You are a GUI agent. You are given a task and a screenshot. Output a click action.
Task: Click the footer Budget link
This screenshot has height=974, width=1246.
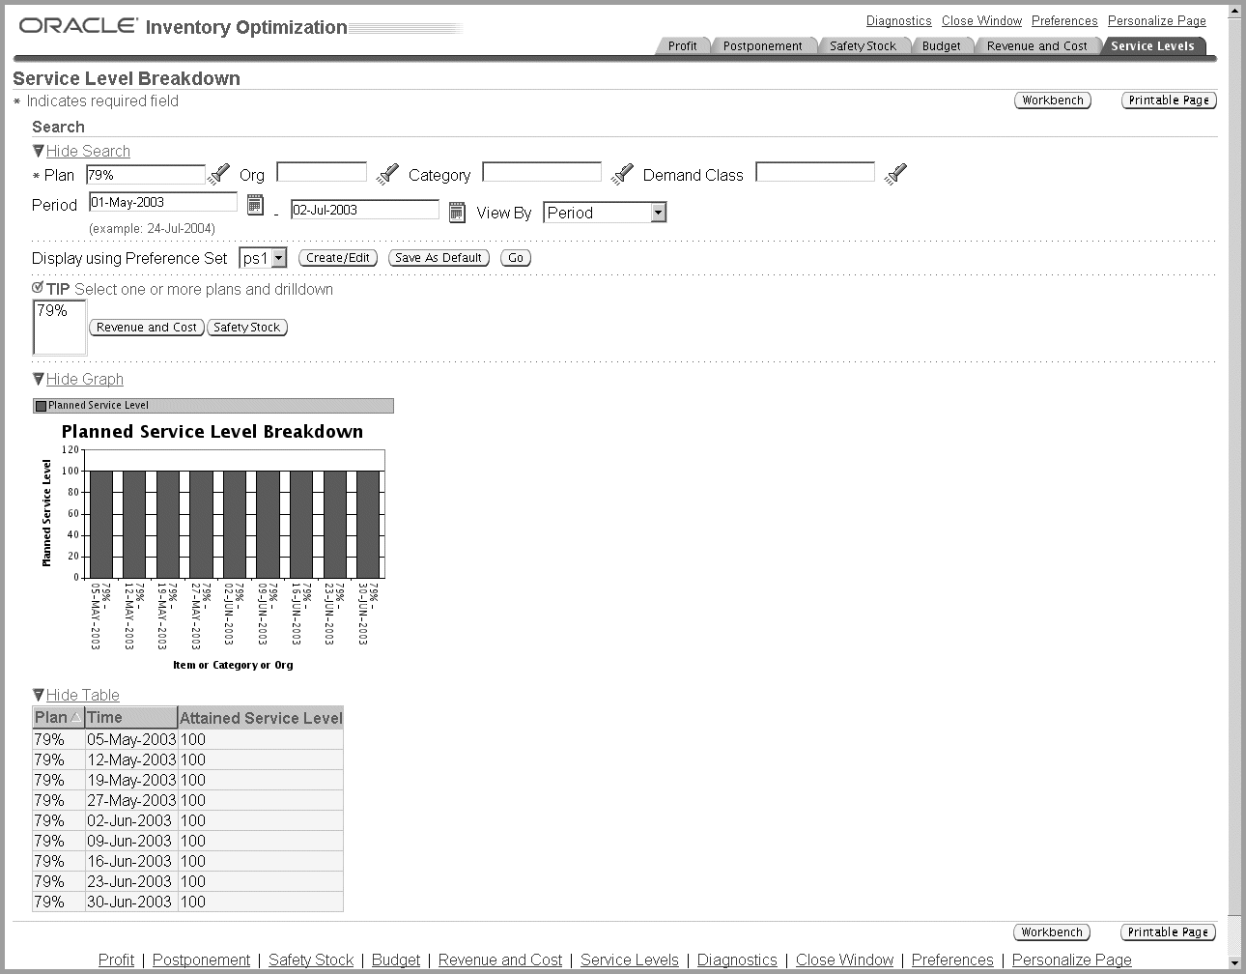point(396,960)
